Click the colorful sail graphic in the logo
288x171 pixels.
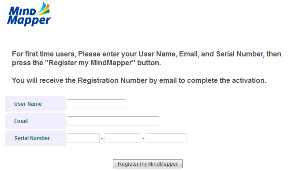43,9
